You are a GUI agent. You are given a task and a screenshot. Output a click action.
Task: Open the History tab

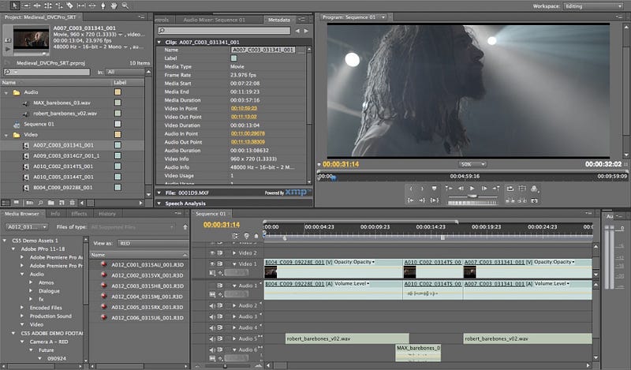(x=107, y=214)
